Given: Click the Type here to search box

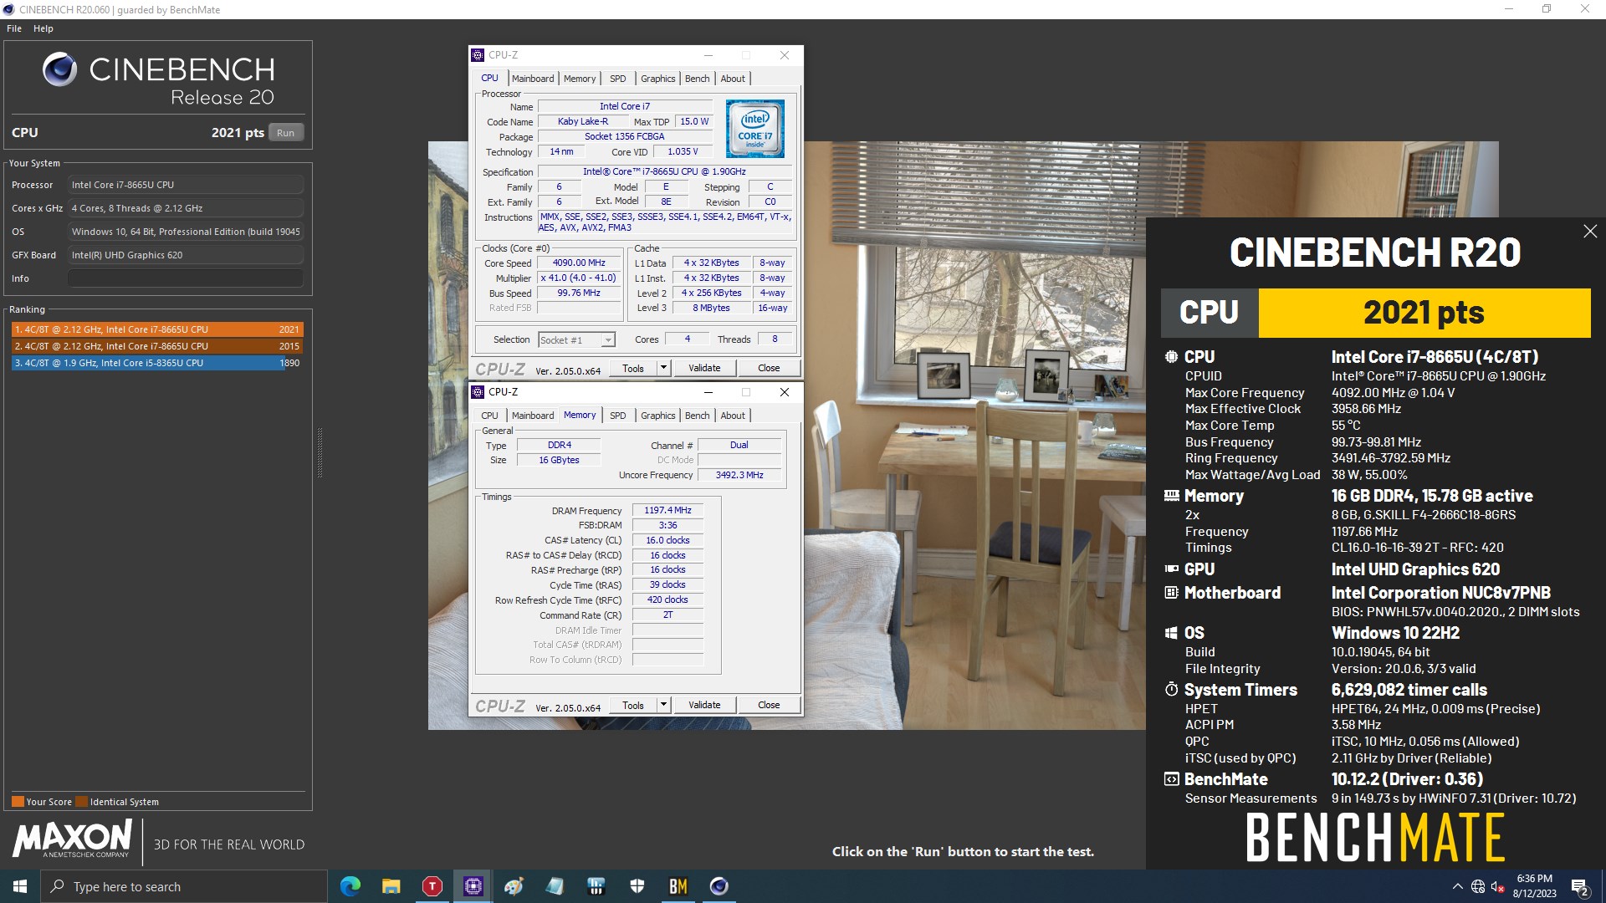Looking at the screenshot, I should click(184, 886).
